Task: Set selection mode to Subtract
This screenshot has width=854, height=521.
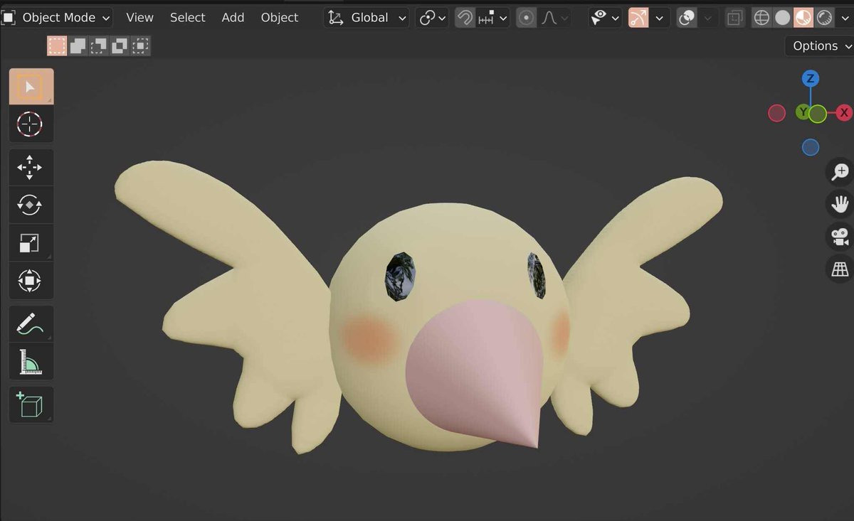Action: click(x=98, y=46)
